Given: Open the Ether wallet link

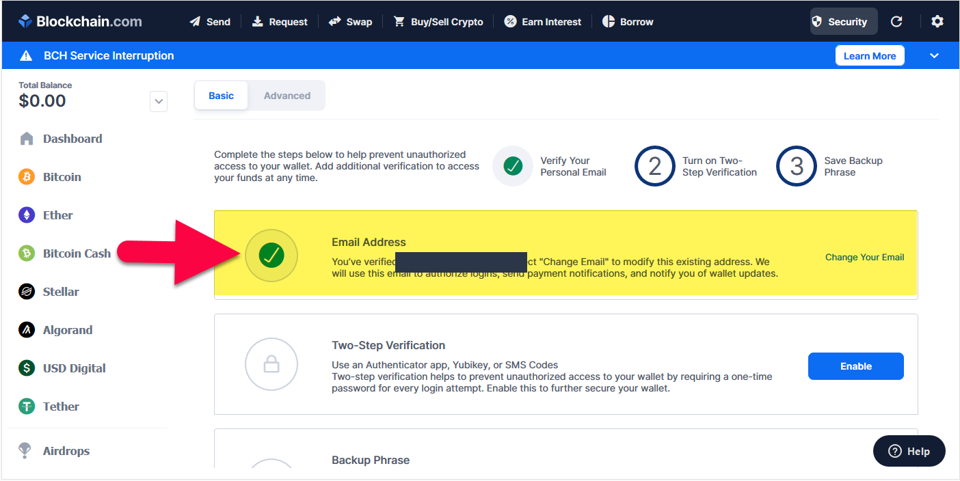Looking at the screenshot, I should (58, 215).
